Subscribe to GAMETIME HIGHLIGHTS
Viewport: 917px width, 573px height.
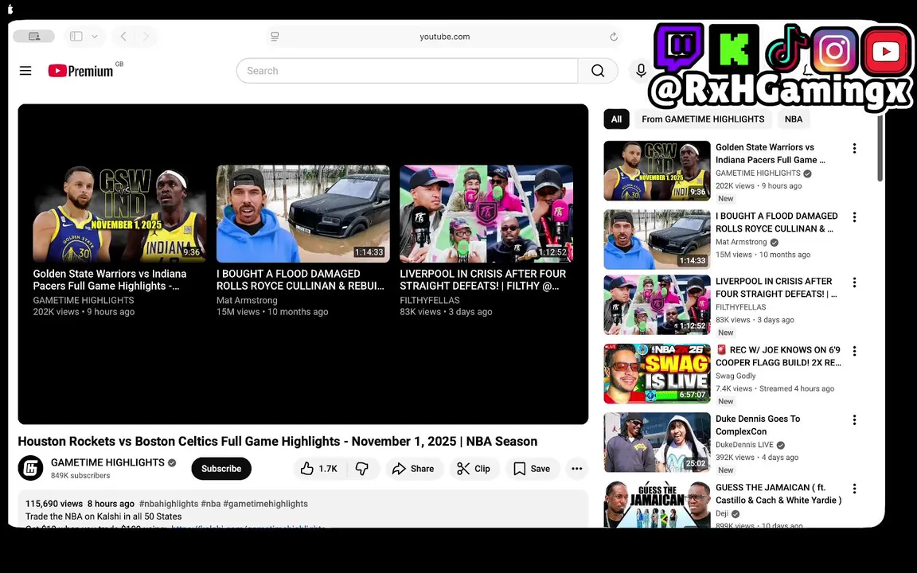(x=221, y=468)
